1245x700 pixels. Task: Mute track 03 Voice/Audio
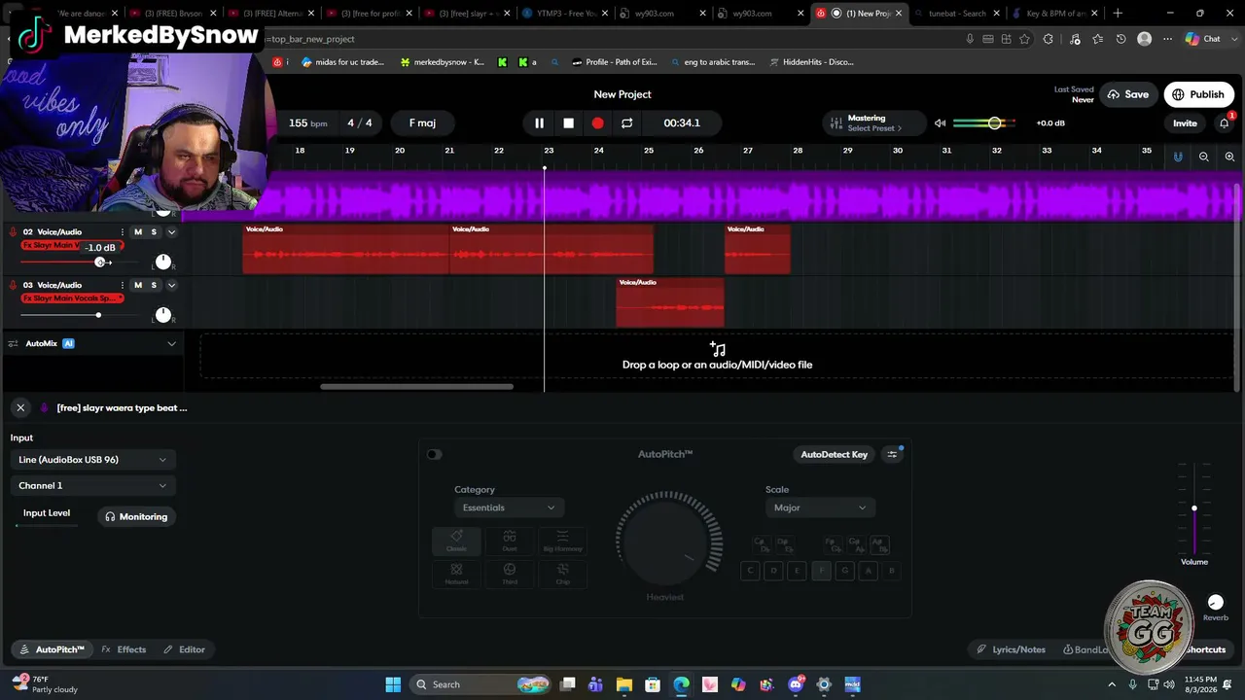[138, 286]
